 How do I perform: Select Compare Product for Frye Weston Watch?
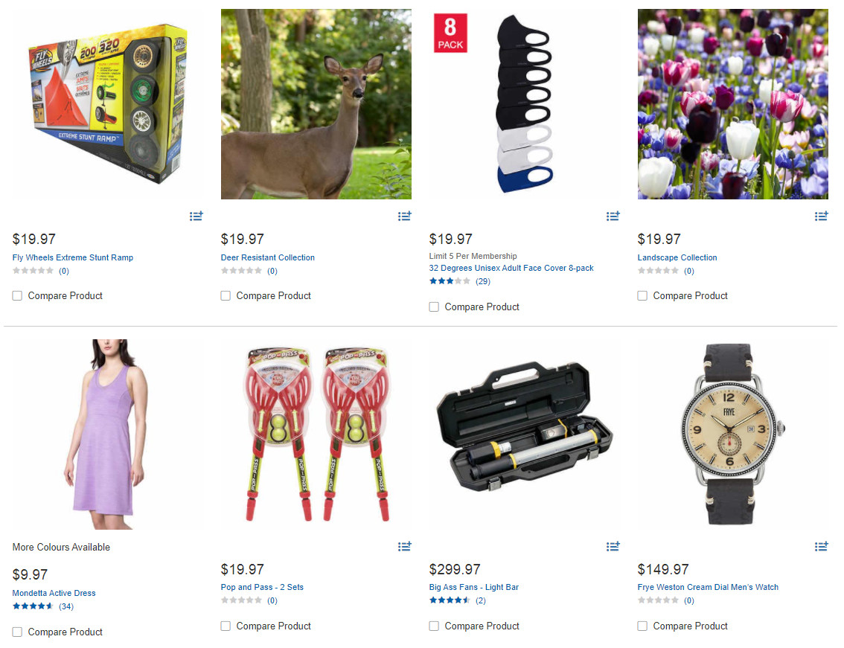642,626
